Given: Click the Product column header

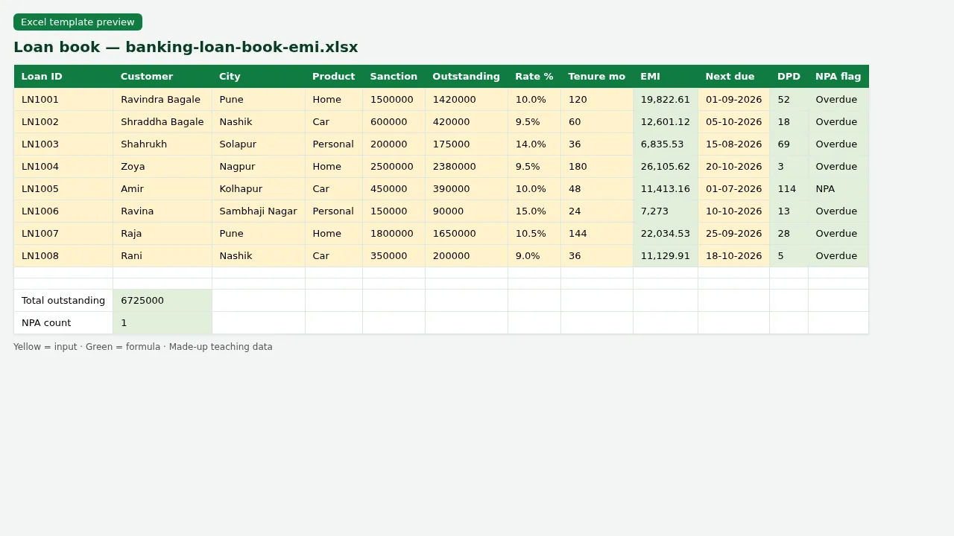Looking at the screenshot, I should pos(334,77).
